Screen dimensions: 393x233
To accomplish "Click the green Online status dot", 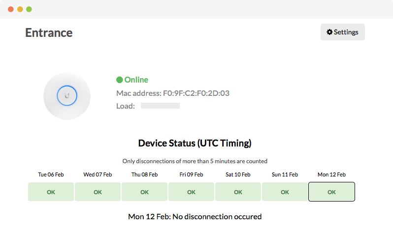I will (120, 80).
